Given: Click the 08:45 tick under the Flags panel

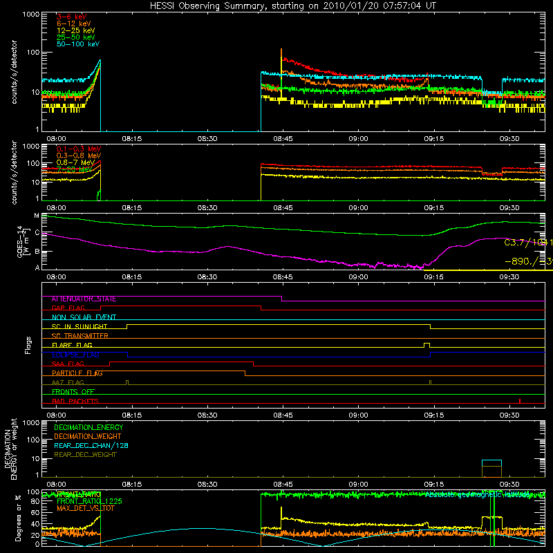Looking at the screenshot, I should pos(283,415).
